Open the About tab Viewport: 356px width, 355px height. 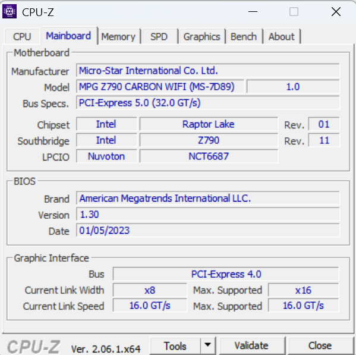pos(282,36)
